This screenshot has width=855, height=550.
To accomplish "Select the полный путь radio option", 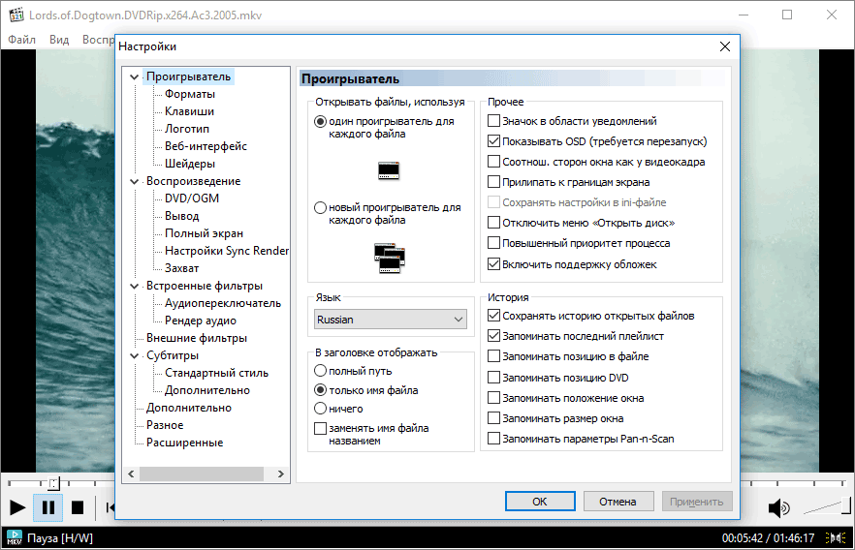I will click(321, 371).
